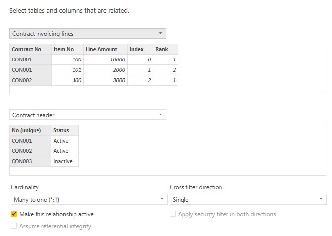Click the Line Amount cell 2000
332x236 pixels.
tap(106, 70)
